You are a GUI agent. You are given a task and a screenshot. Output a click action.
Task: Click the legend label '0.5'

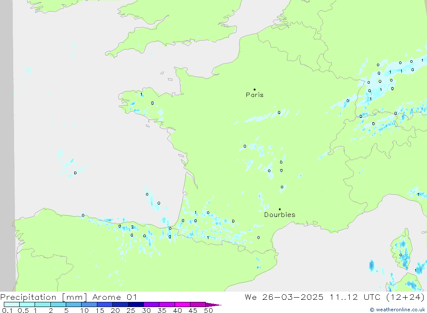23,310
